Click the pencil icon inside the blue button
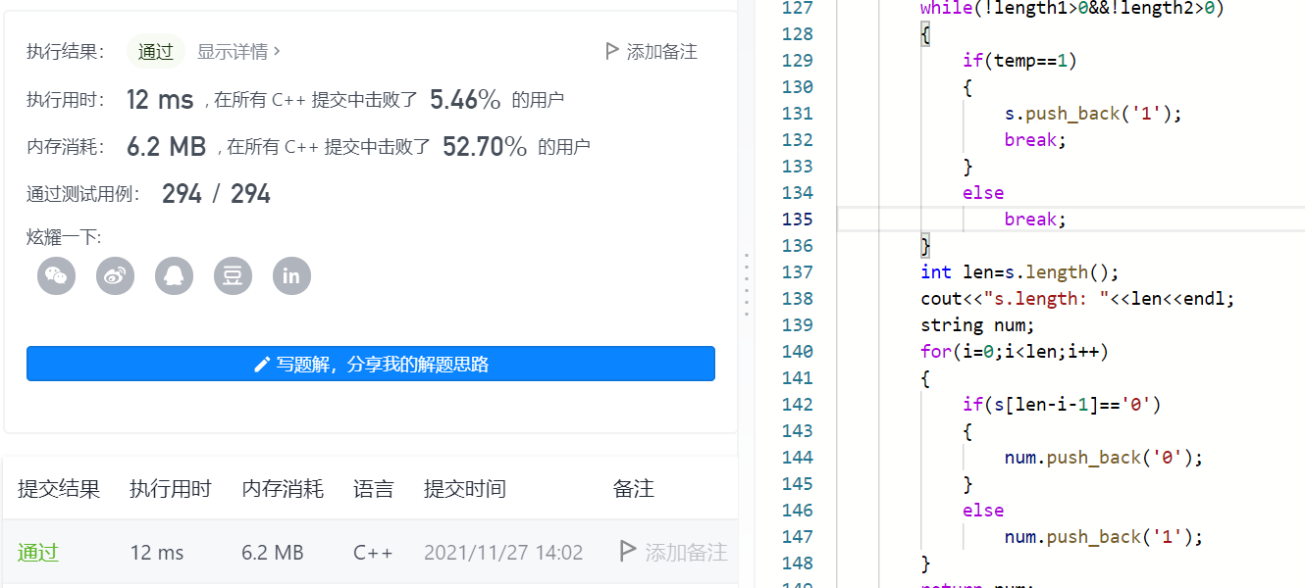 click(x=261, y=364)
